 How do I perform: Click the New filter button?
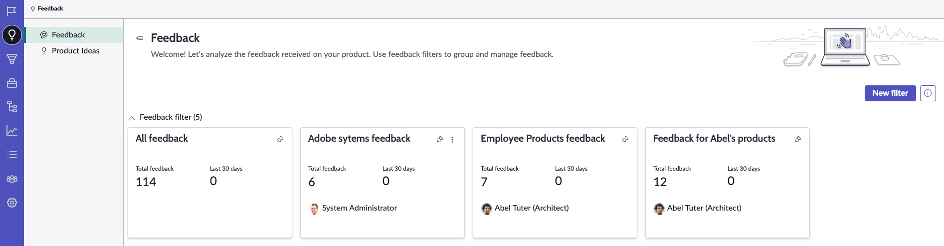tap(890, 93)
